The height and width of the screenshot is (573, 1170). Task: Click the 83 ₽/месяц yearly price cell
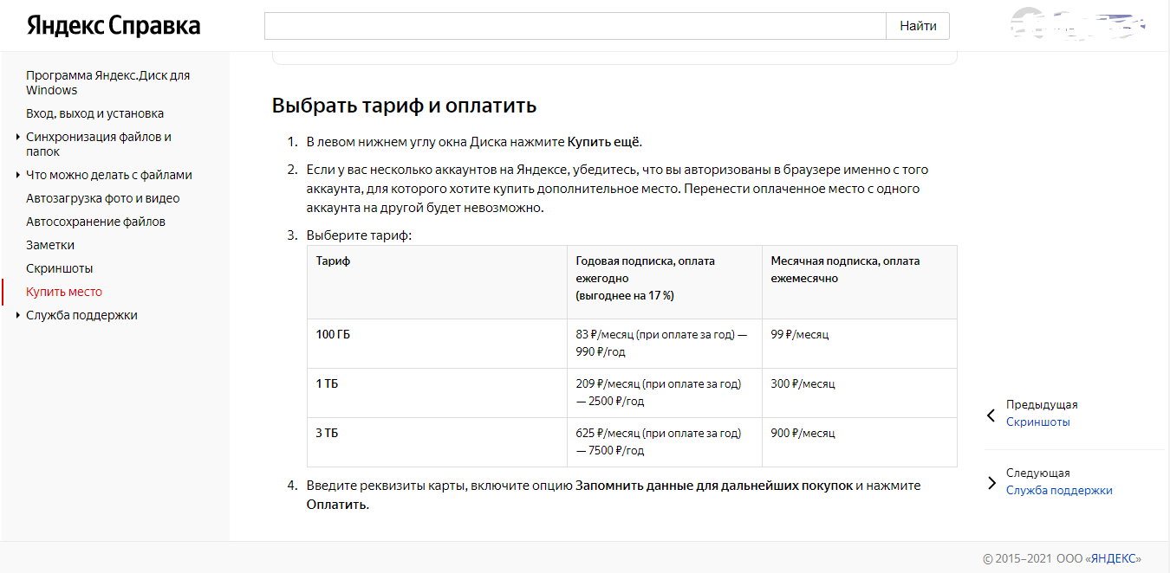664,344
